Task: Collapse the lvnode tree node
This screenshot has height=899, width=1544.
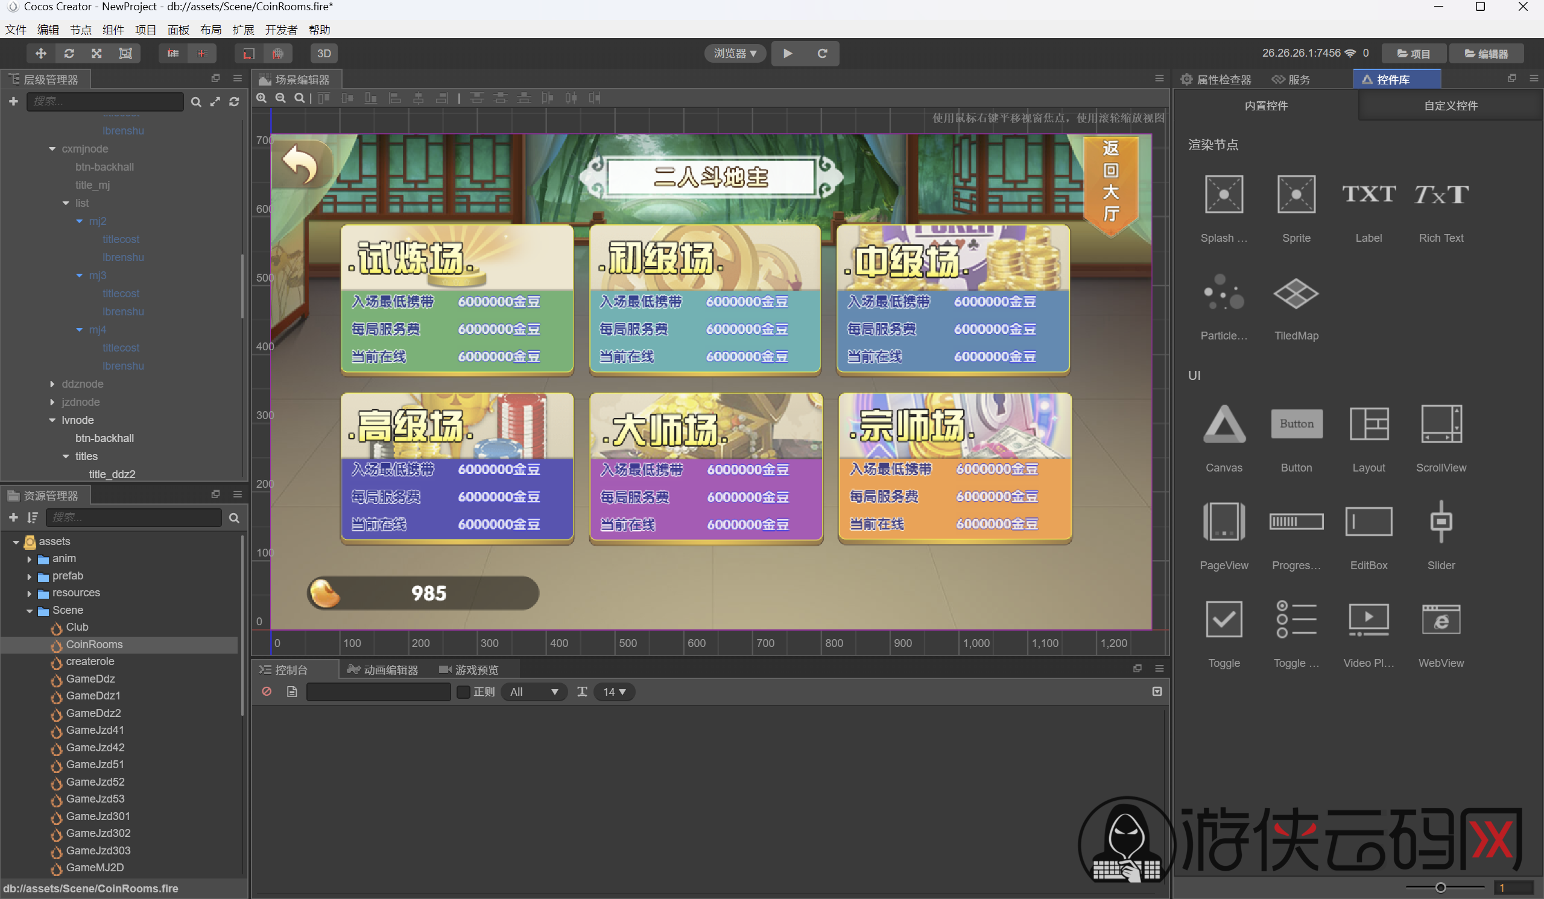Action: (x=52, y=420)
